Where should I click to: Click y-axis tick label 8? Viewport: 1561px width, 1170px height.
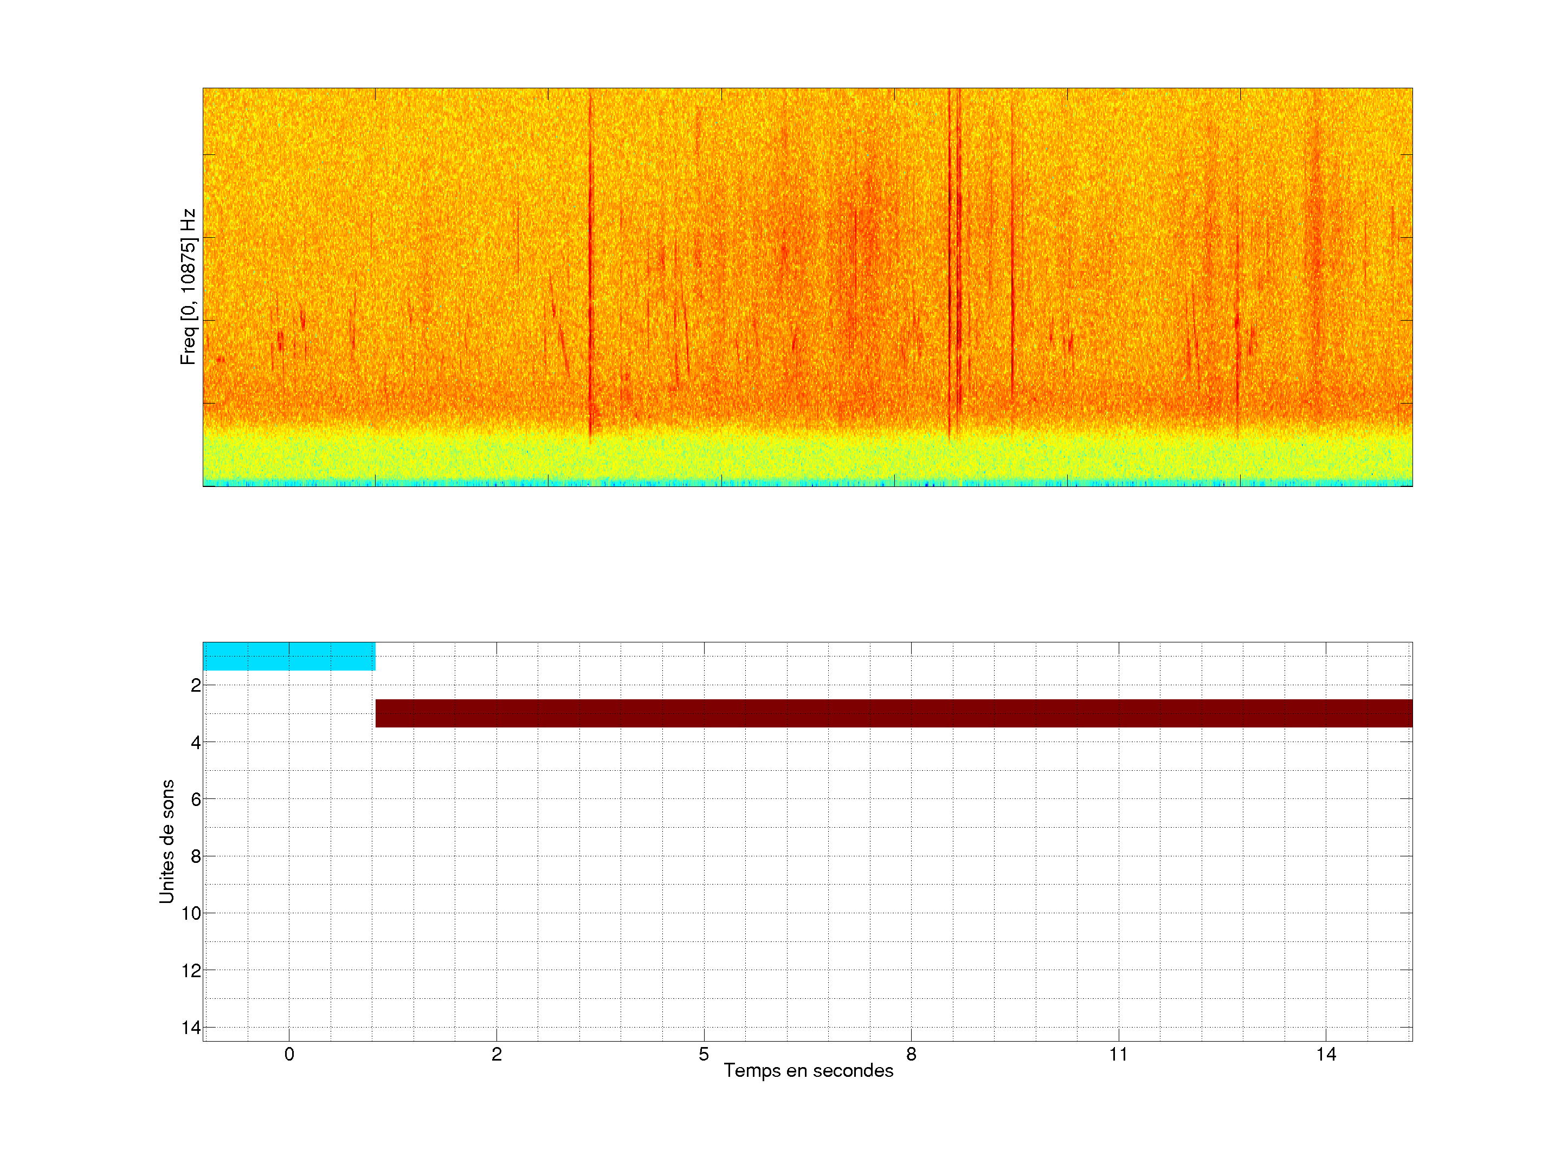[196, 856]
